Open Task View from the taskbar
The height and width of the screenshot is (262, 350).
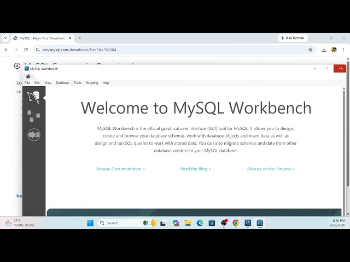163,223
